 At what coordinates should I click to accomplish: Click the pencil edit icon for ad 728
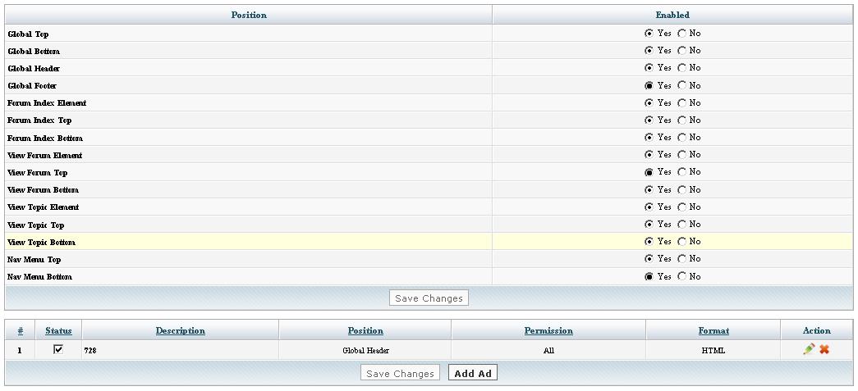tap(809, 349)
